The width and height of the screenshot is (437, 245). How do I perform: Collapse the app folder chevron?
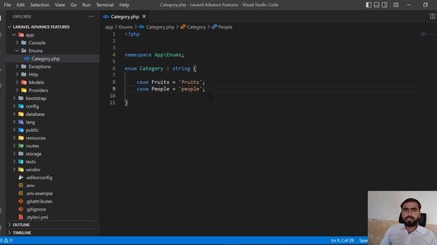point(14,35)
